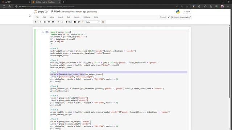Run the current cell
Viewport: 232px width, 130px height.
[69, 22]
